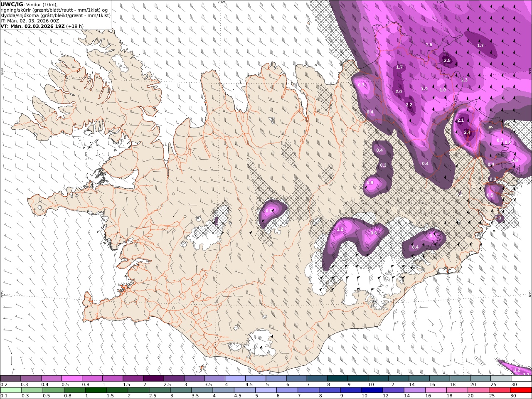
Task: Click the light lavender snow swatch between 4 and 4.5
Action: (x=235, y=378)
